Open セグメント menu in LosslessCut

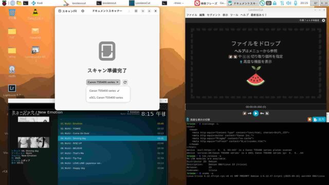[213, 15]
